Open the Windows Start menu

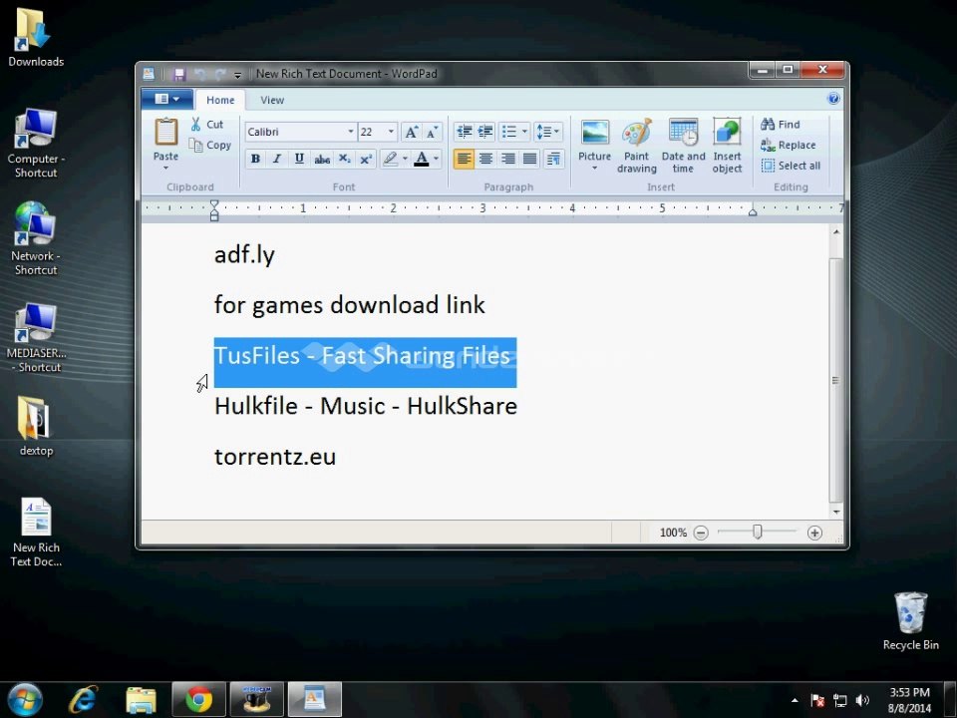24,699
